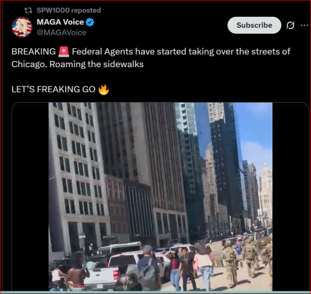This screenshot has height=294, width=311.
Task: Open the SPW1000 reposted link
Action: tap(68, 11)
